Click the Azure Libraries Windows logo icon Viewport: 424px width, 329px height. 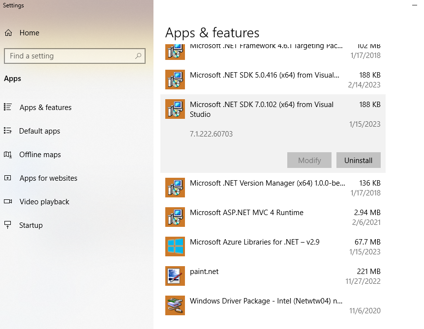175,247
